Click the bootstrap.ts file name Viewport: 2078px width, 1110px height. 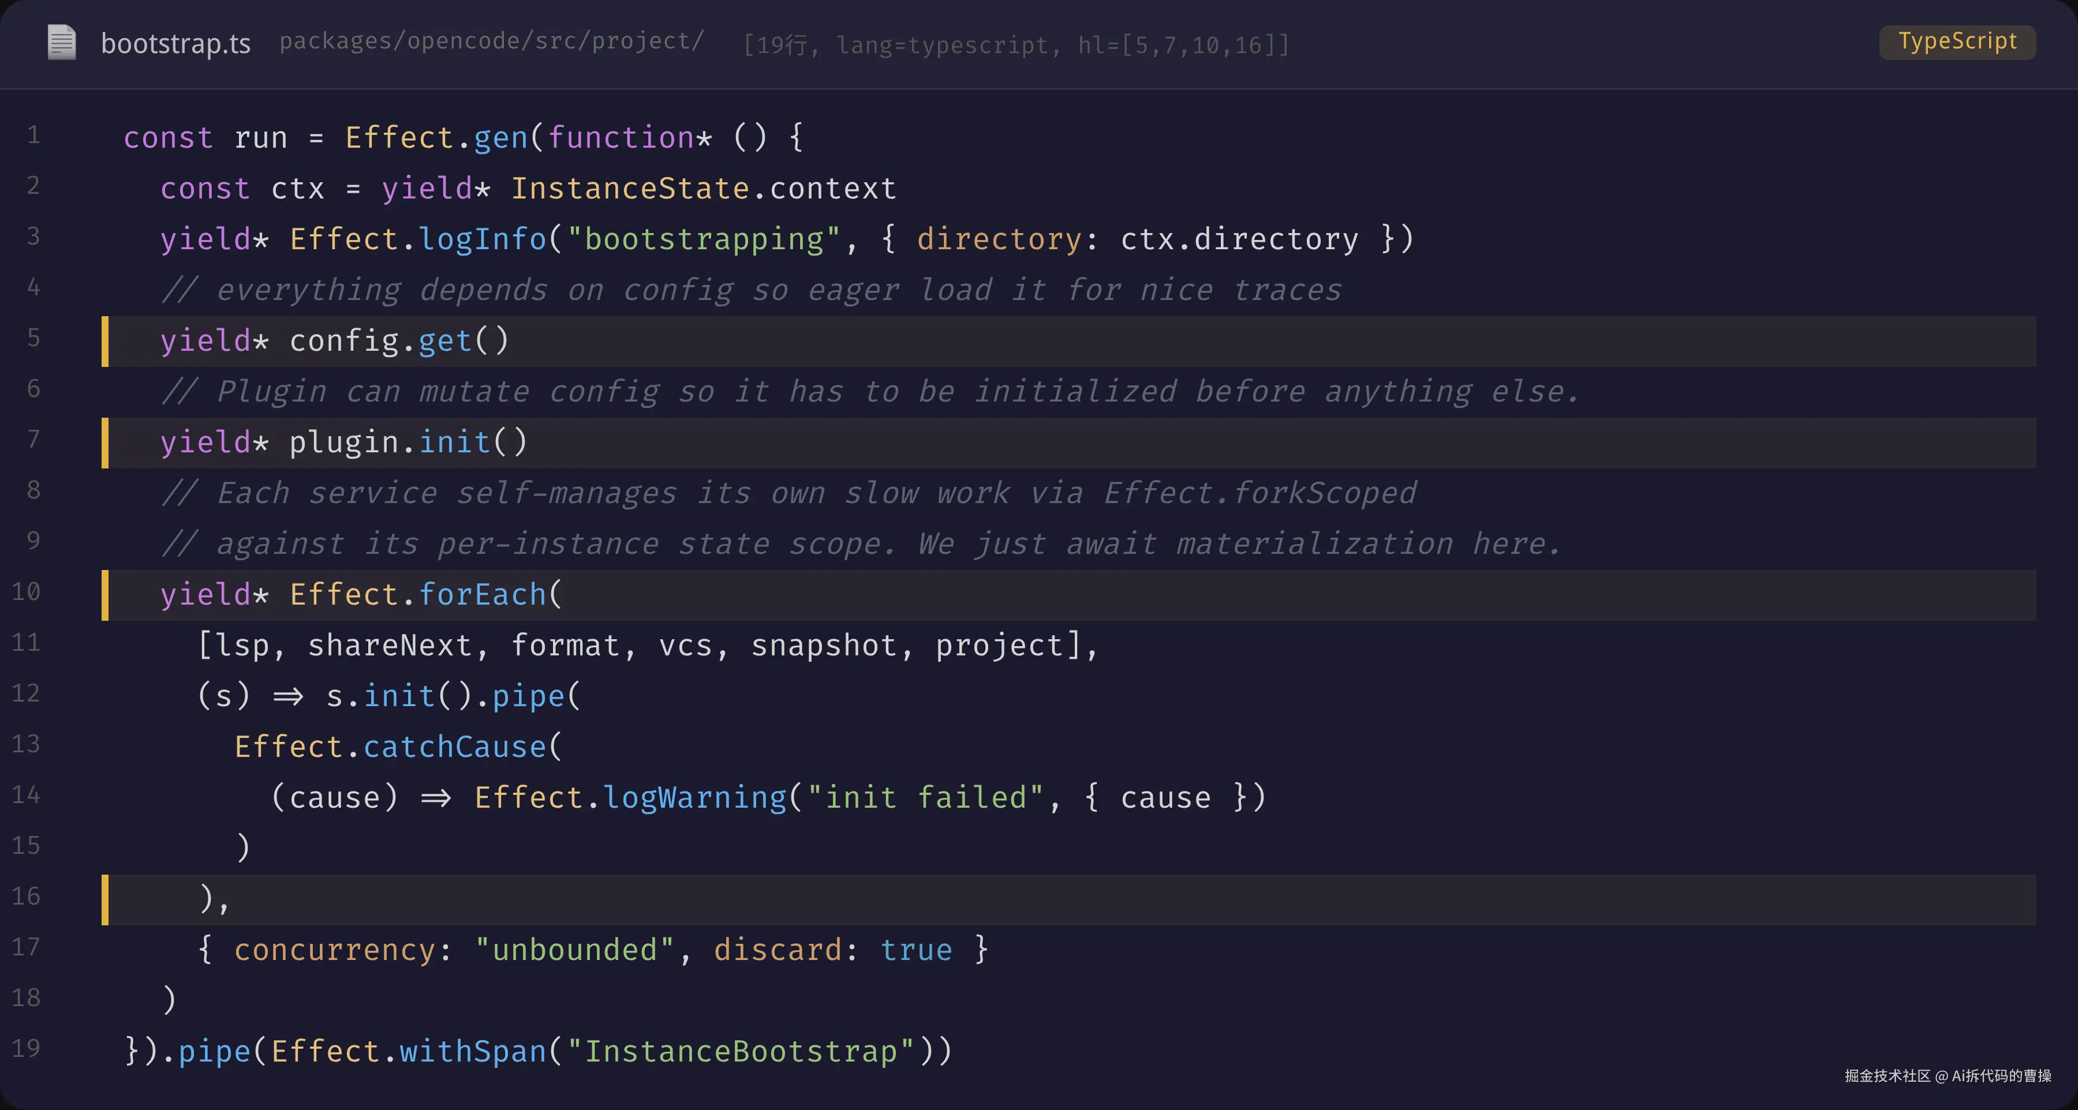175,43
